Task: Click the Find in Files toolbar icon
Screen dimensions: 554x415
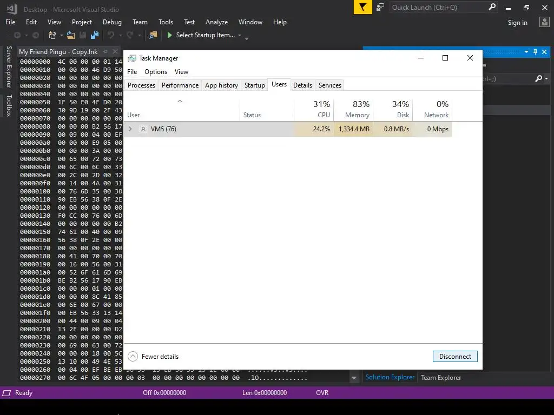Action: 153,35
